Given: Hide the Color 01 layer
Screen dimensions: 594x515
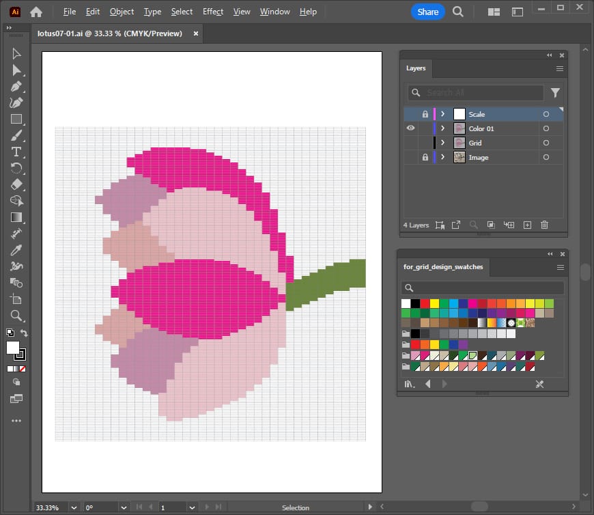Looking at the screenshot, I should click(410, 128).
